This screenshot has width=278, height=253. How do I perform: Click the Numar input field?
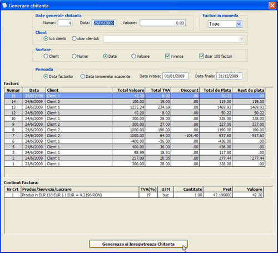(65, 23)
